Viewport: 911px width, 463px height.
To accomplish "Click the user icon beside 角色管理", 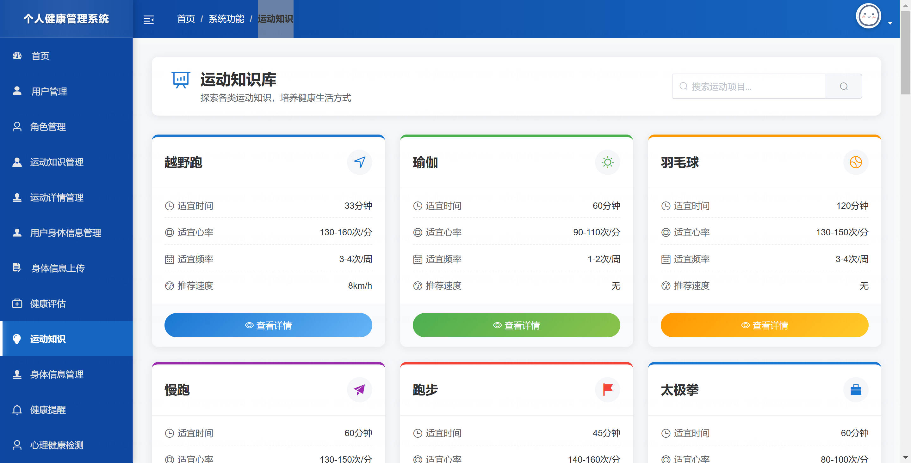I will (x=17, y=126).
